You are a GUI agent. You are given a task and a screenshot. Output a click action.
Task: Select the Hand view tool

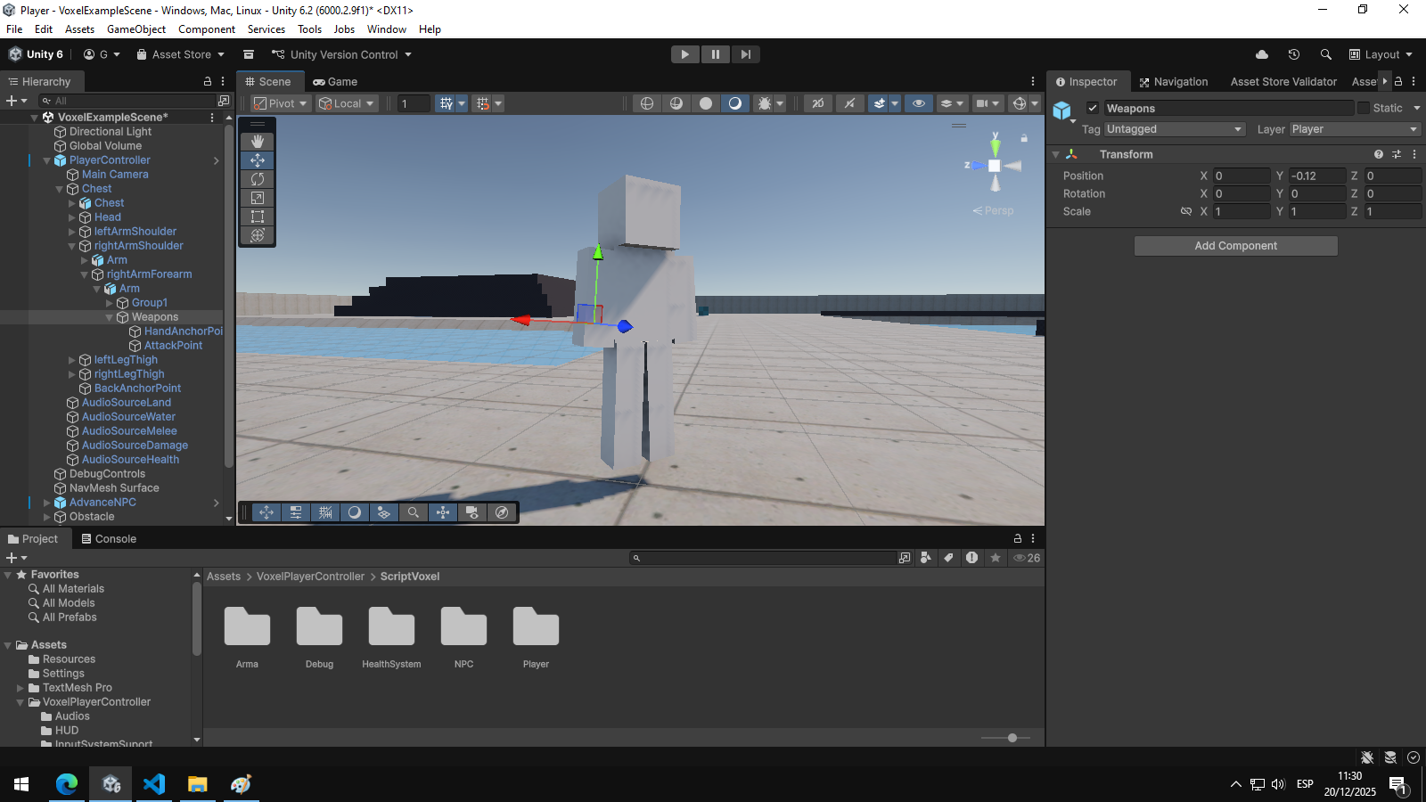258,142
